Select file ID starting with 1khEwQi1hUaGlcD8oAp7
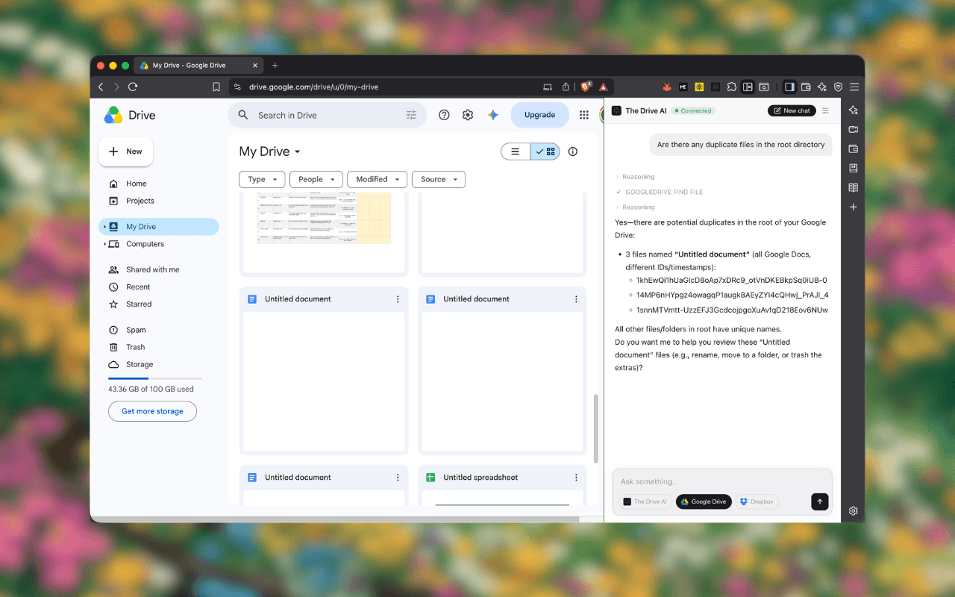The height and width of the screenshot is (597, 955). pyautogui.click(x=731, y=281)
